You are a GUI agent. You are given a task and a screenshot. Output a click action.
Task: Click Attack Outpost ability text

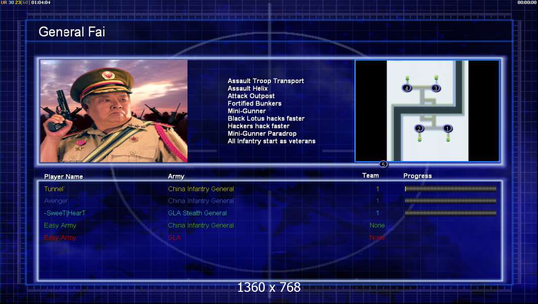(x=251, y=96)
